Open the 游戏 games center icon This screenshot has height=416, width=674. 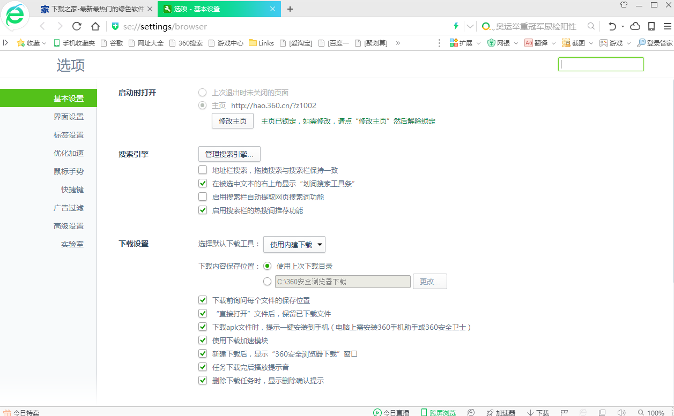(x=611, y=43)
